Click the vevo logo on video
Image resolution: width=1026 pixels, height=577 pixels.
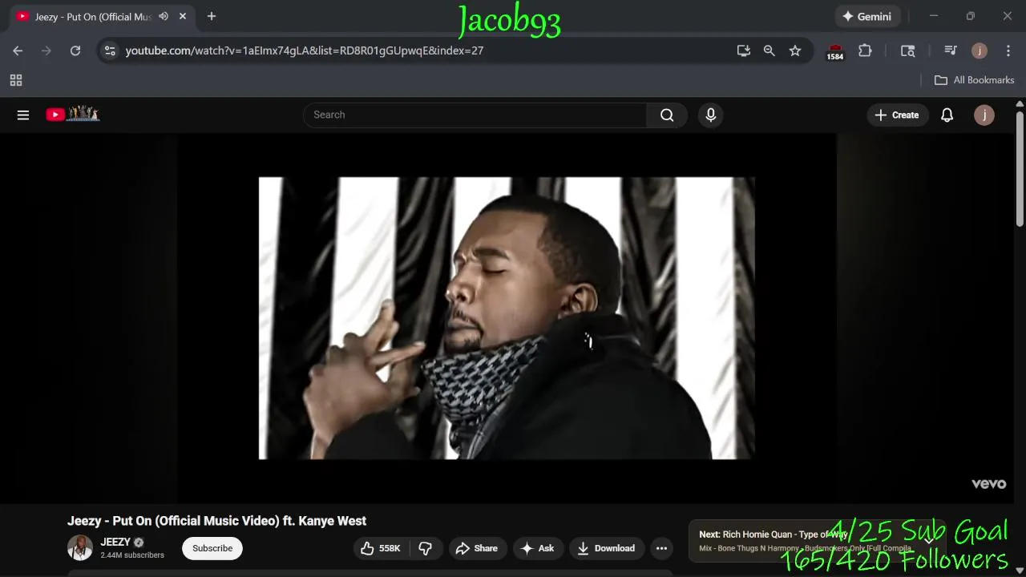[x=988, y=483]
